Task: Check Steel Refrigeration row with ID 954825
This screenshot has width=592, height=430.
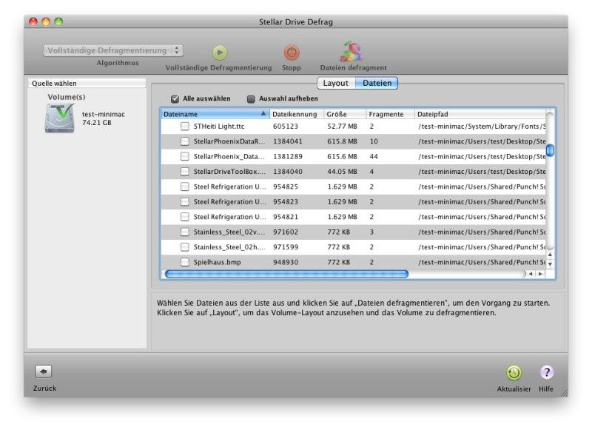Action: point(184,187)
